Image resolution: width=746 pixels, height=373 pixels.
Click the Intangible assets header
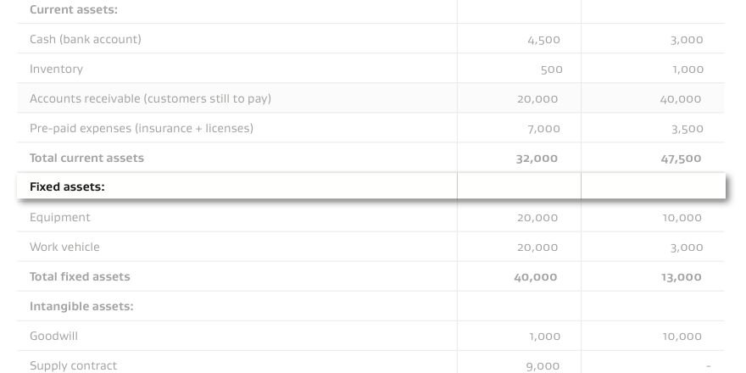pos(81,306)
